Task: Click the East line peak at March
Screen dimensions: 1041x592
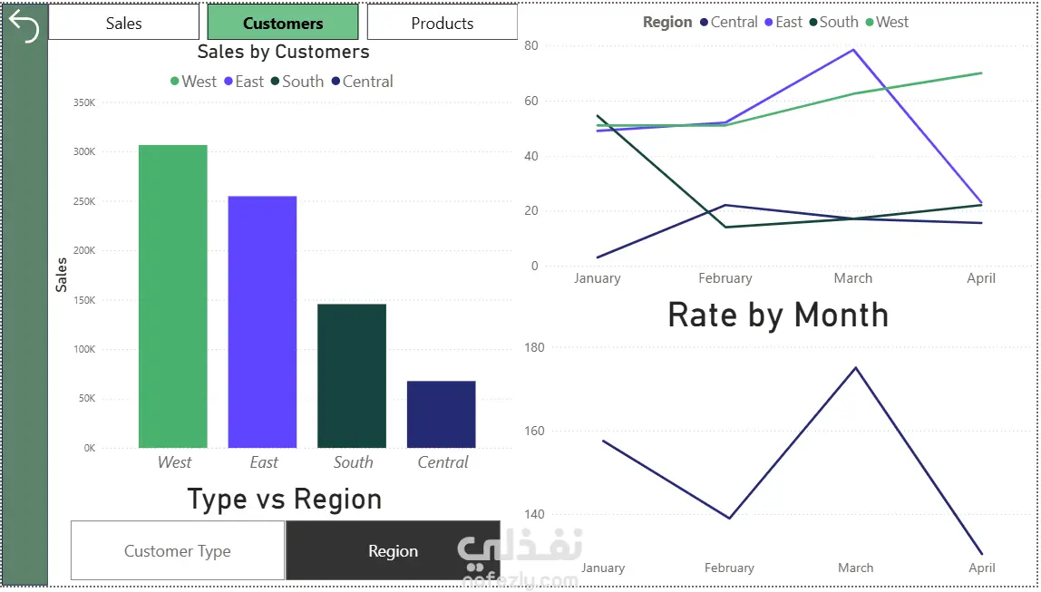Action: (x=853, y=50)
